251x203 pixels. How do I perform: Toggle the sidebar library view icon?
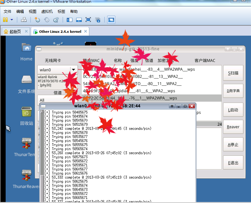[x=70, y=20]
